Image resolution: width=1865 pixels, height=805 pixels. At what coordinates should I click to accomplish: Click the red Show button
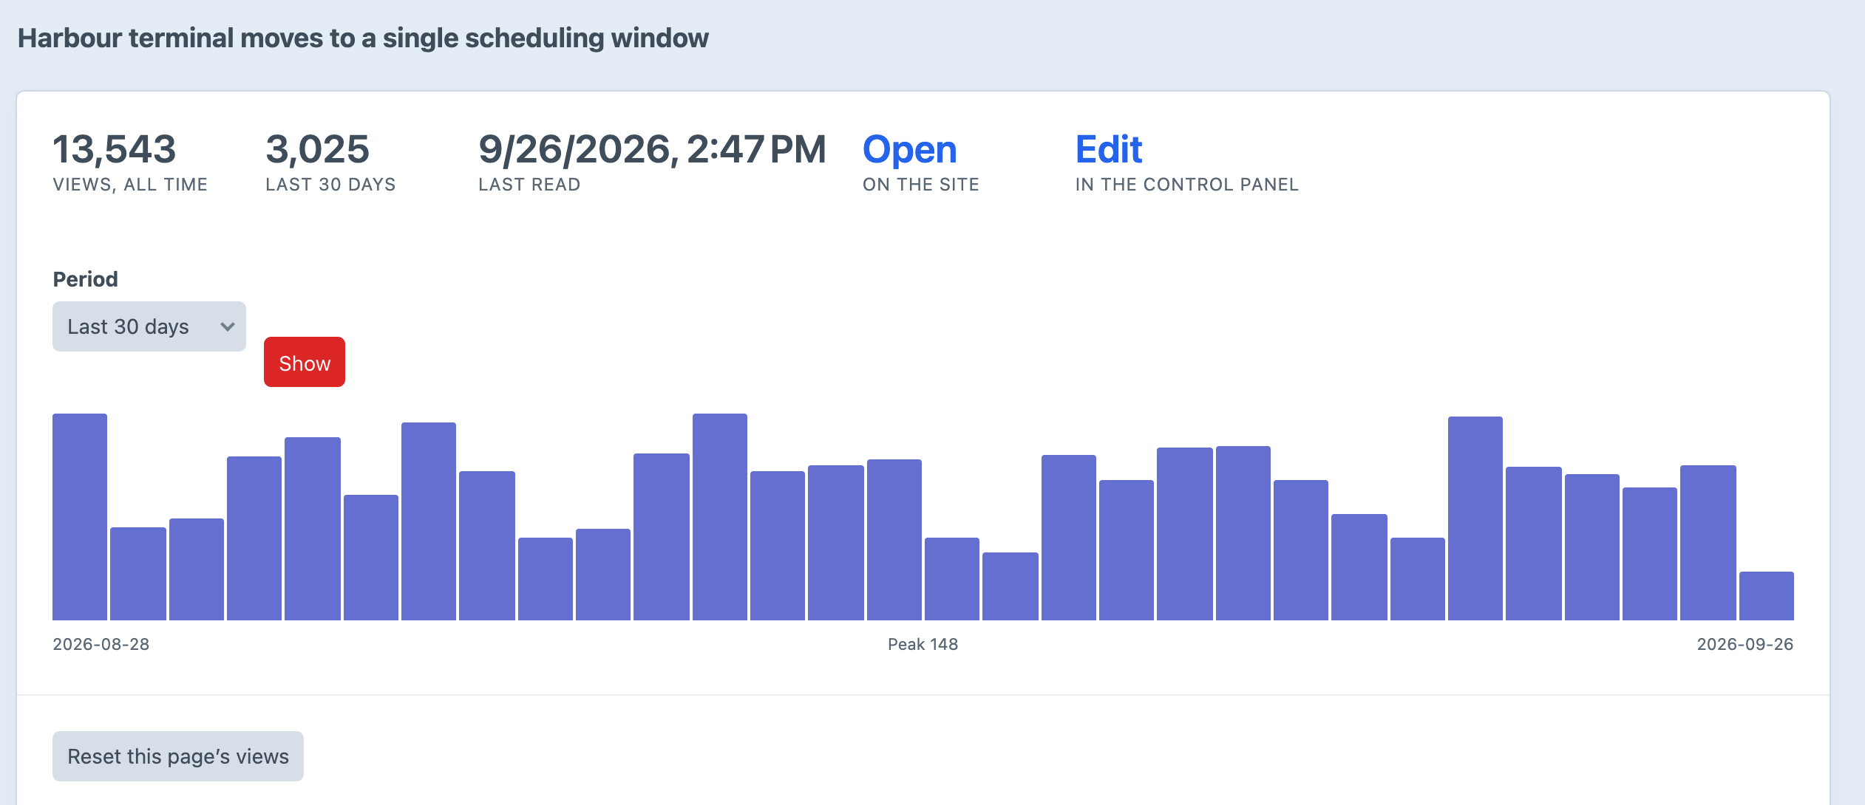click(x=305, y=362)
